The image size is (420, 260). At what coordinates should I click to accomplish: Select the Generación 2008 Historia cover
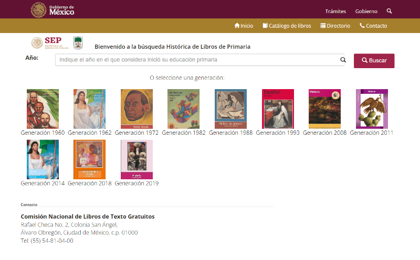(324, 109)
